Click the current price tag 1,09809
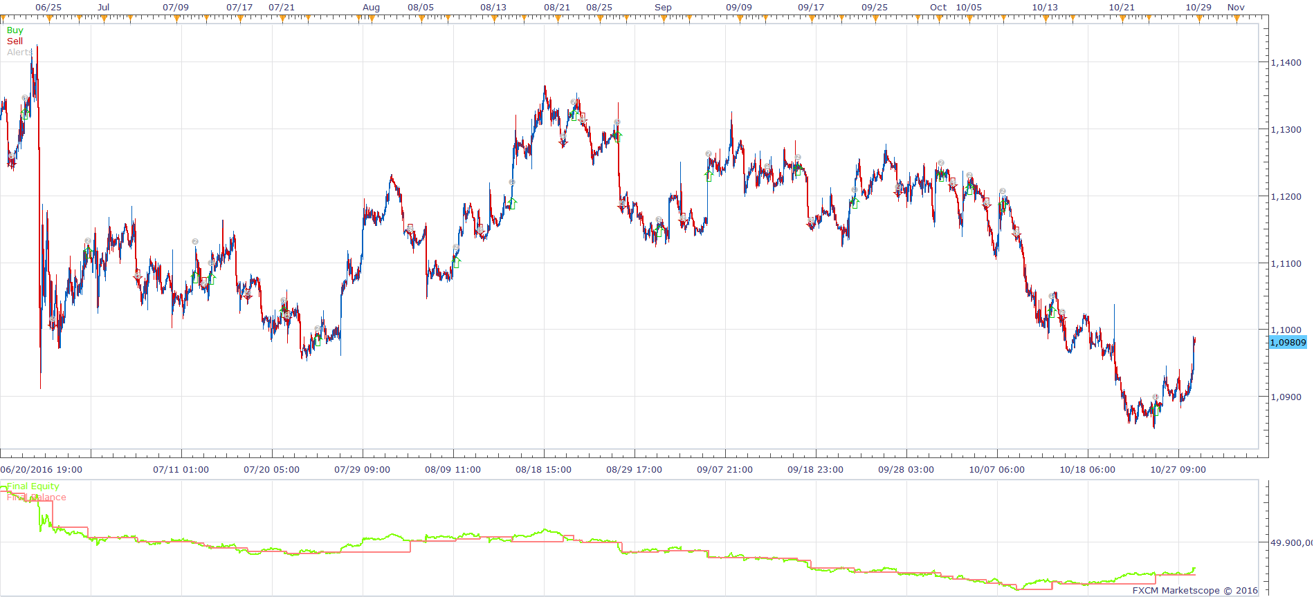 [x=1288, y=343]
